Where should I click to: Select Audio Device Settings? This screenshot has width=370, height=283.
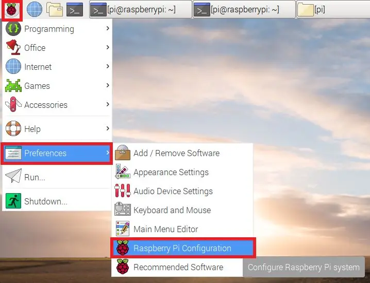tap(182, 191)
